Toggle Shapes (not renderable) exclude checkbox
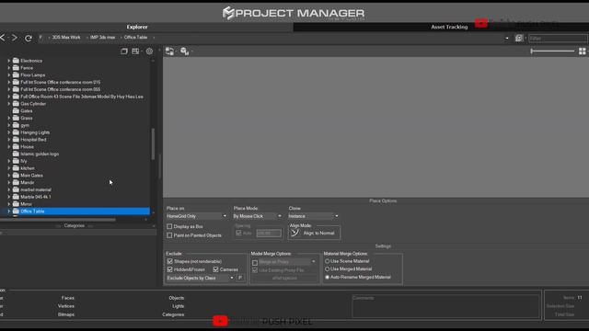The width and height of the screenshot is (589, 331). coord(169,261)
